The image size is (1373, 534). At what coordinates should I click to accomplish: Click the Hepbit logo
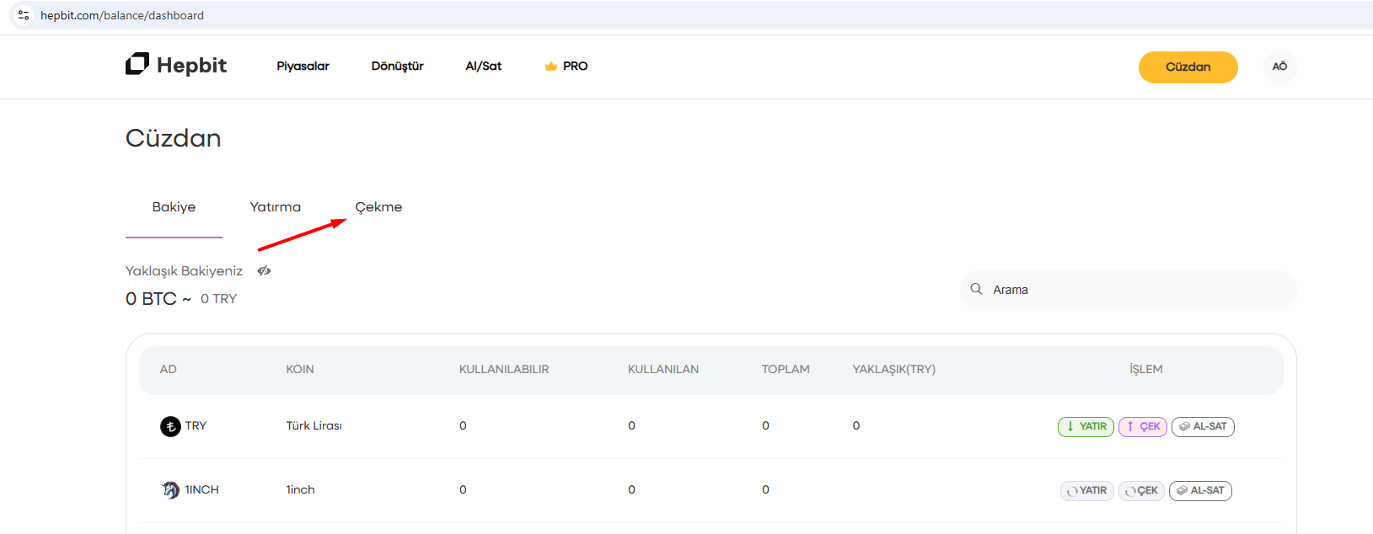click(x=176, y=65)
